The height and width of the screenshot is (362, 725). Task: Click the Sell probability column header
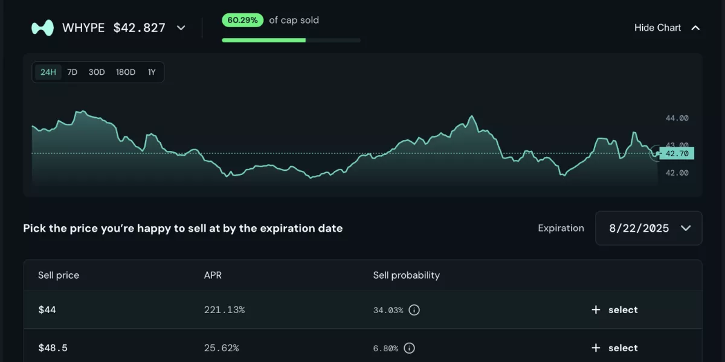coord(407,275)
